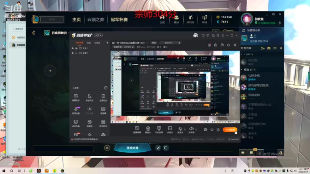Go back with League lobby chevron arrow
Viewport: 310px width, 174px height.
coord(33,33)
